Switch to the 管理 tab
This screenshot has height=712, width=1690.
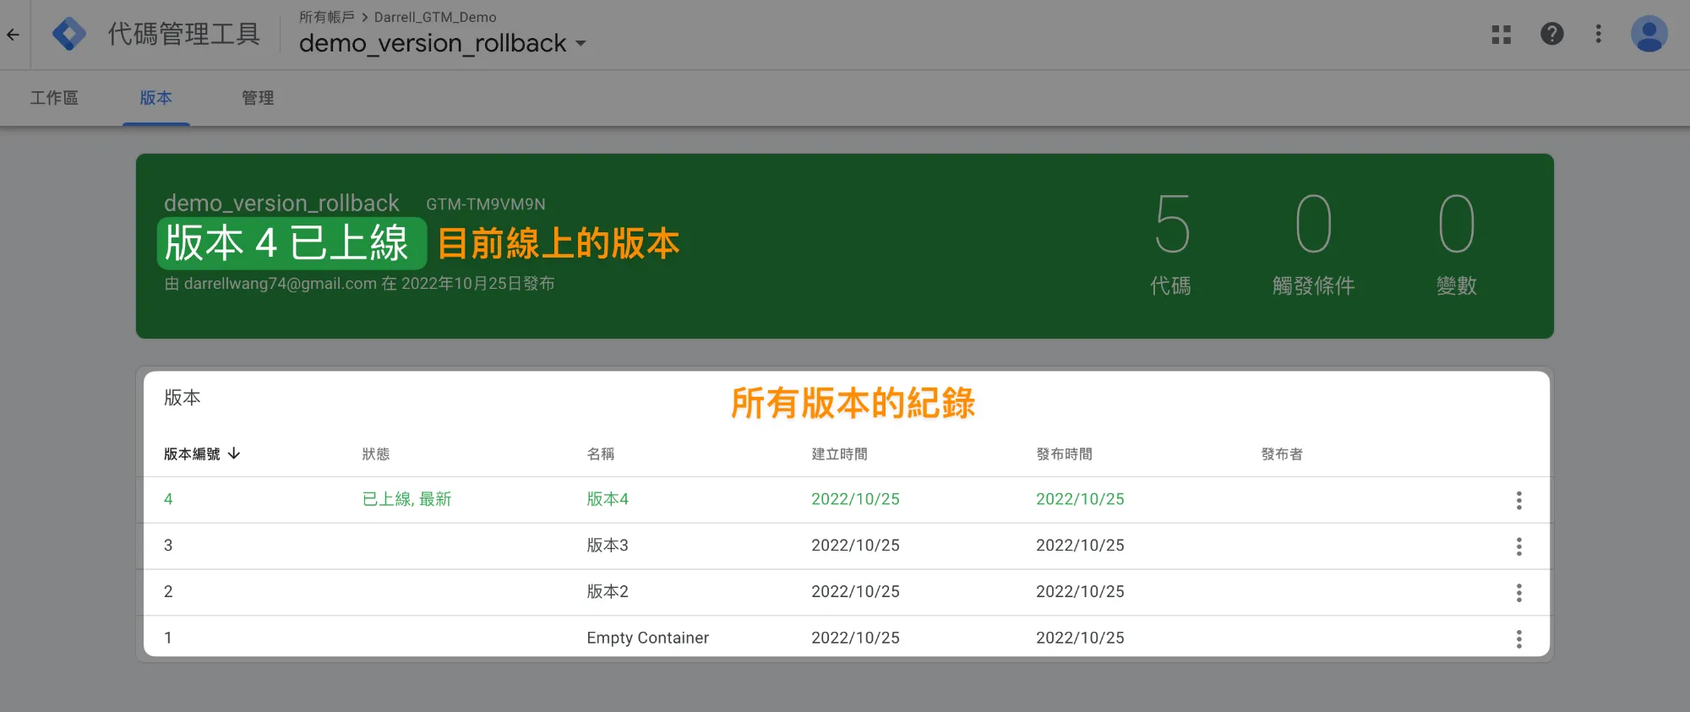coord(258,98)
